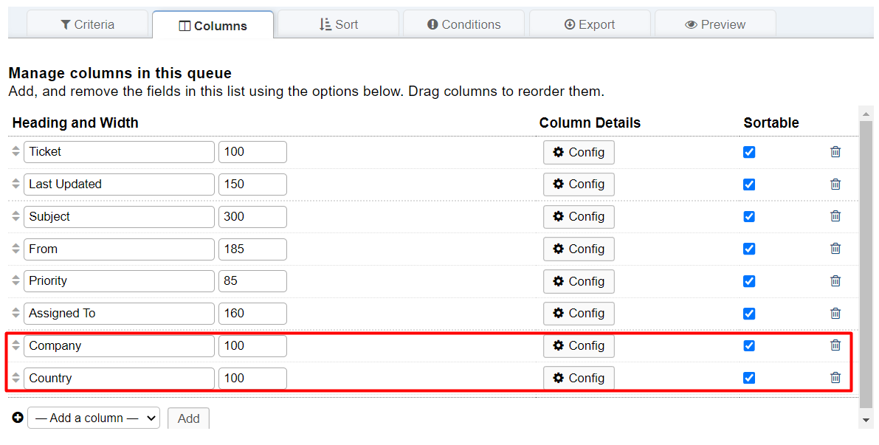Delete the Ticket column with trash icon
Screen dimensions: 879x445
835,152
